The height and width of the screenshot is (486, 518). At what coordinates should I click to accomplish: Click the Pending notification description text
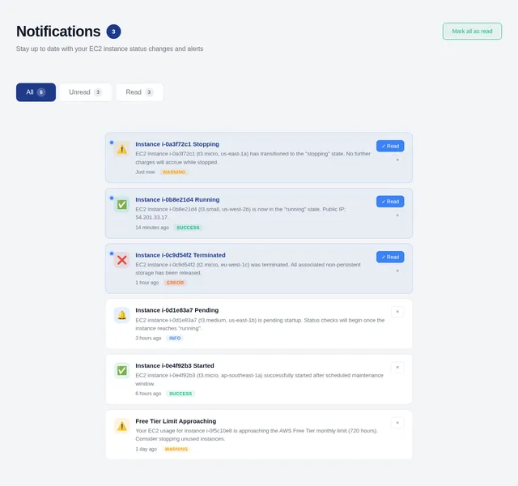pos(260,324)
